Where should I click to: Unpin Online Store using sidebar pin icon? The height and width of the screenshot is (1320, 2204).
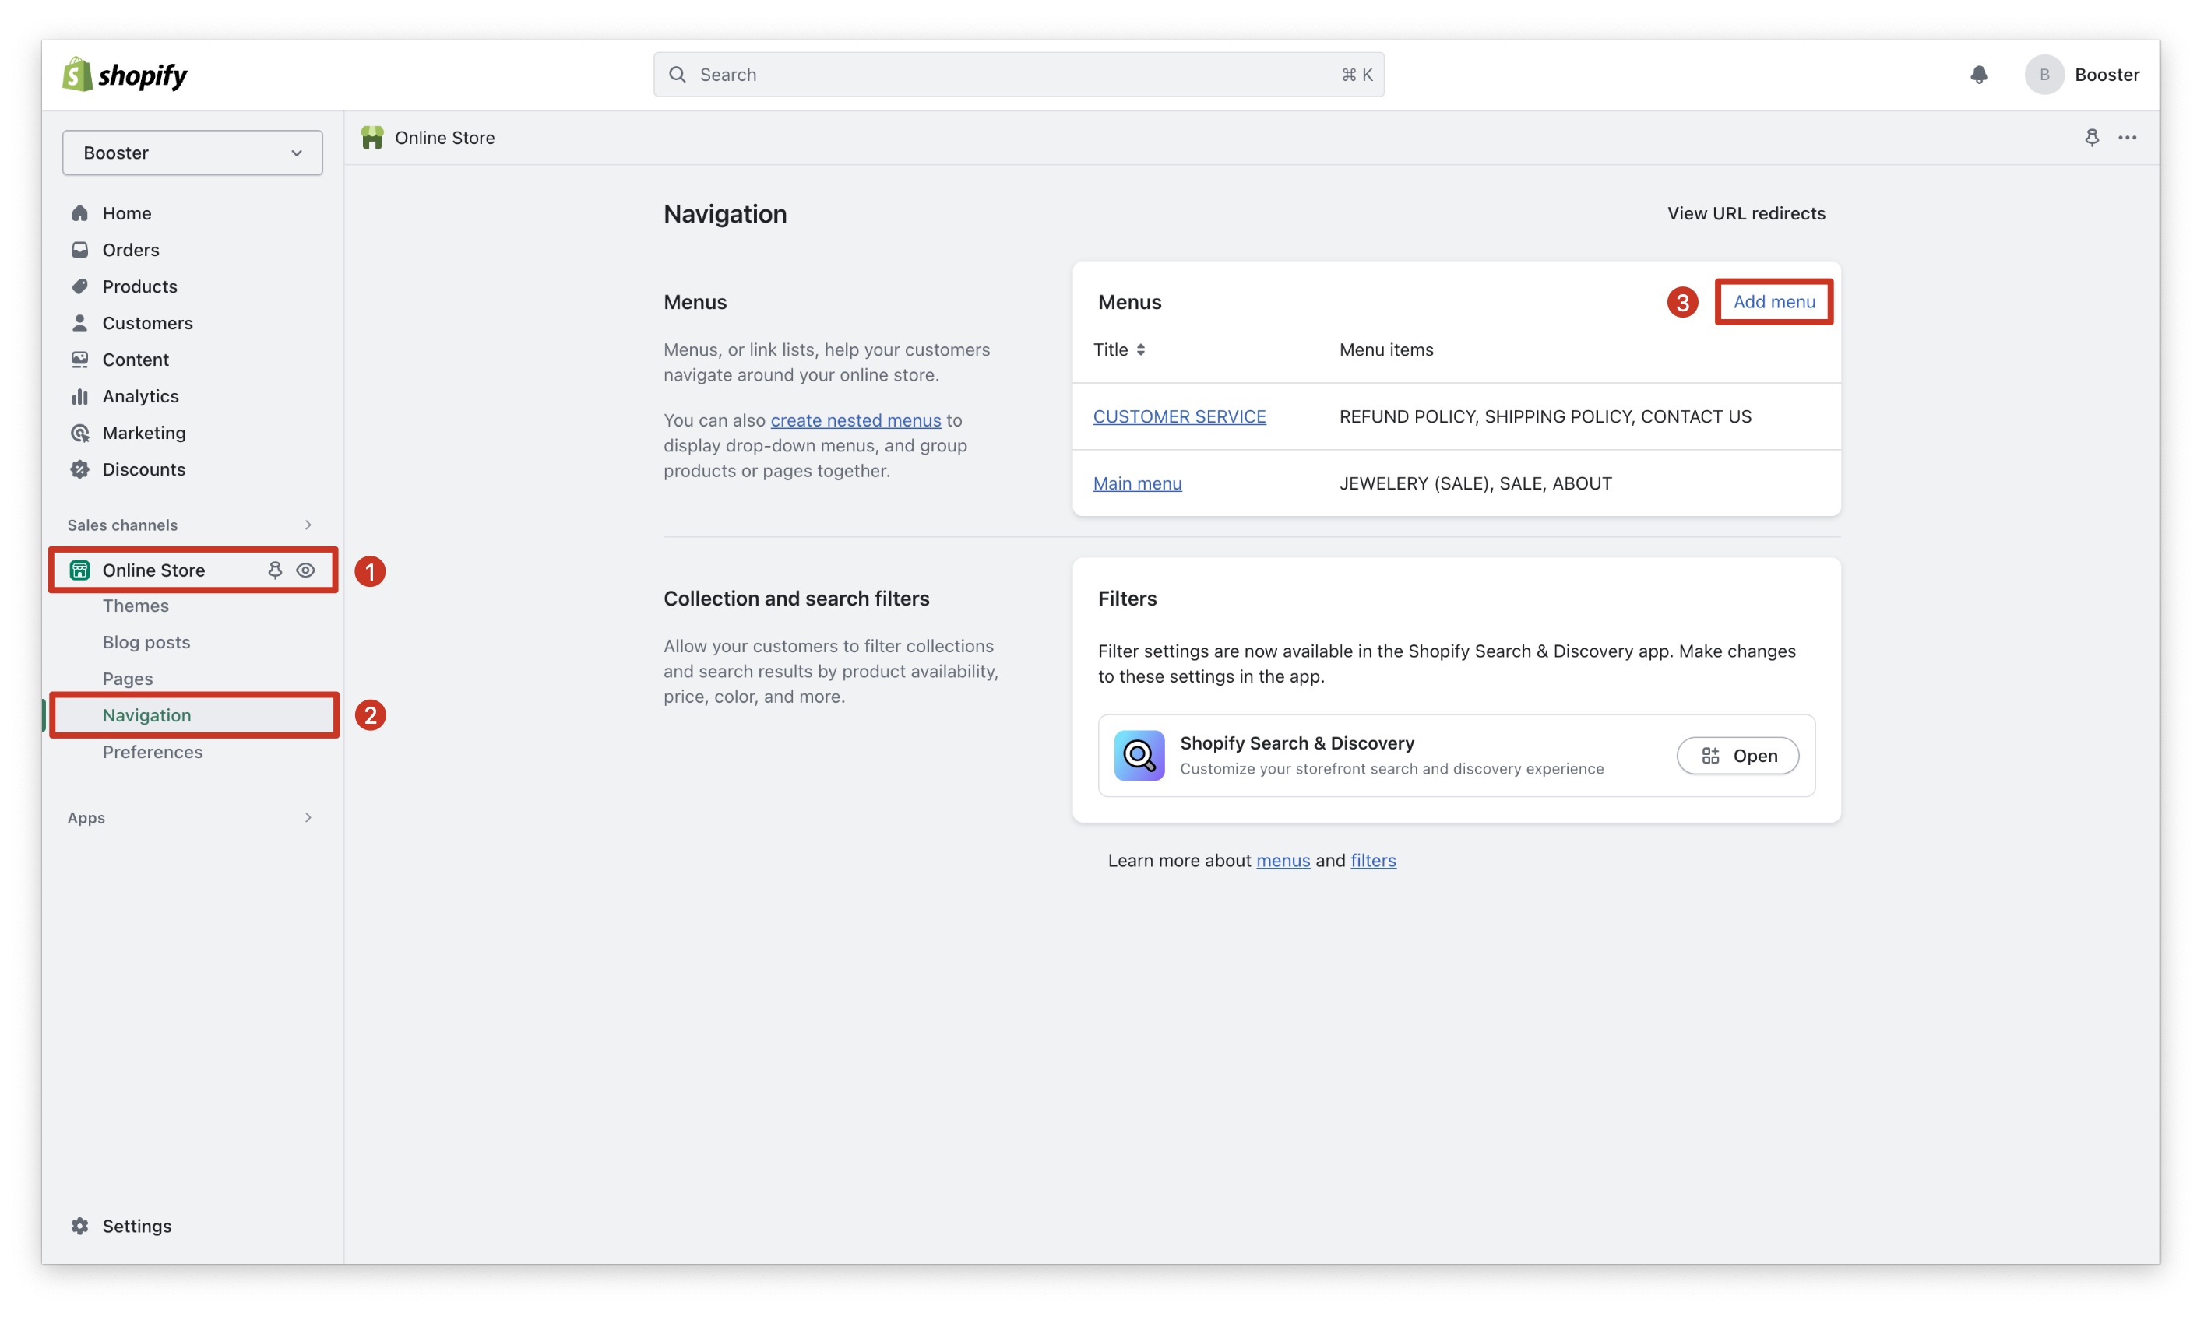(275, 570)
